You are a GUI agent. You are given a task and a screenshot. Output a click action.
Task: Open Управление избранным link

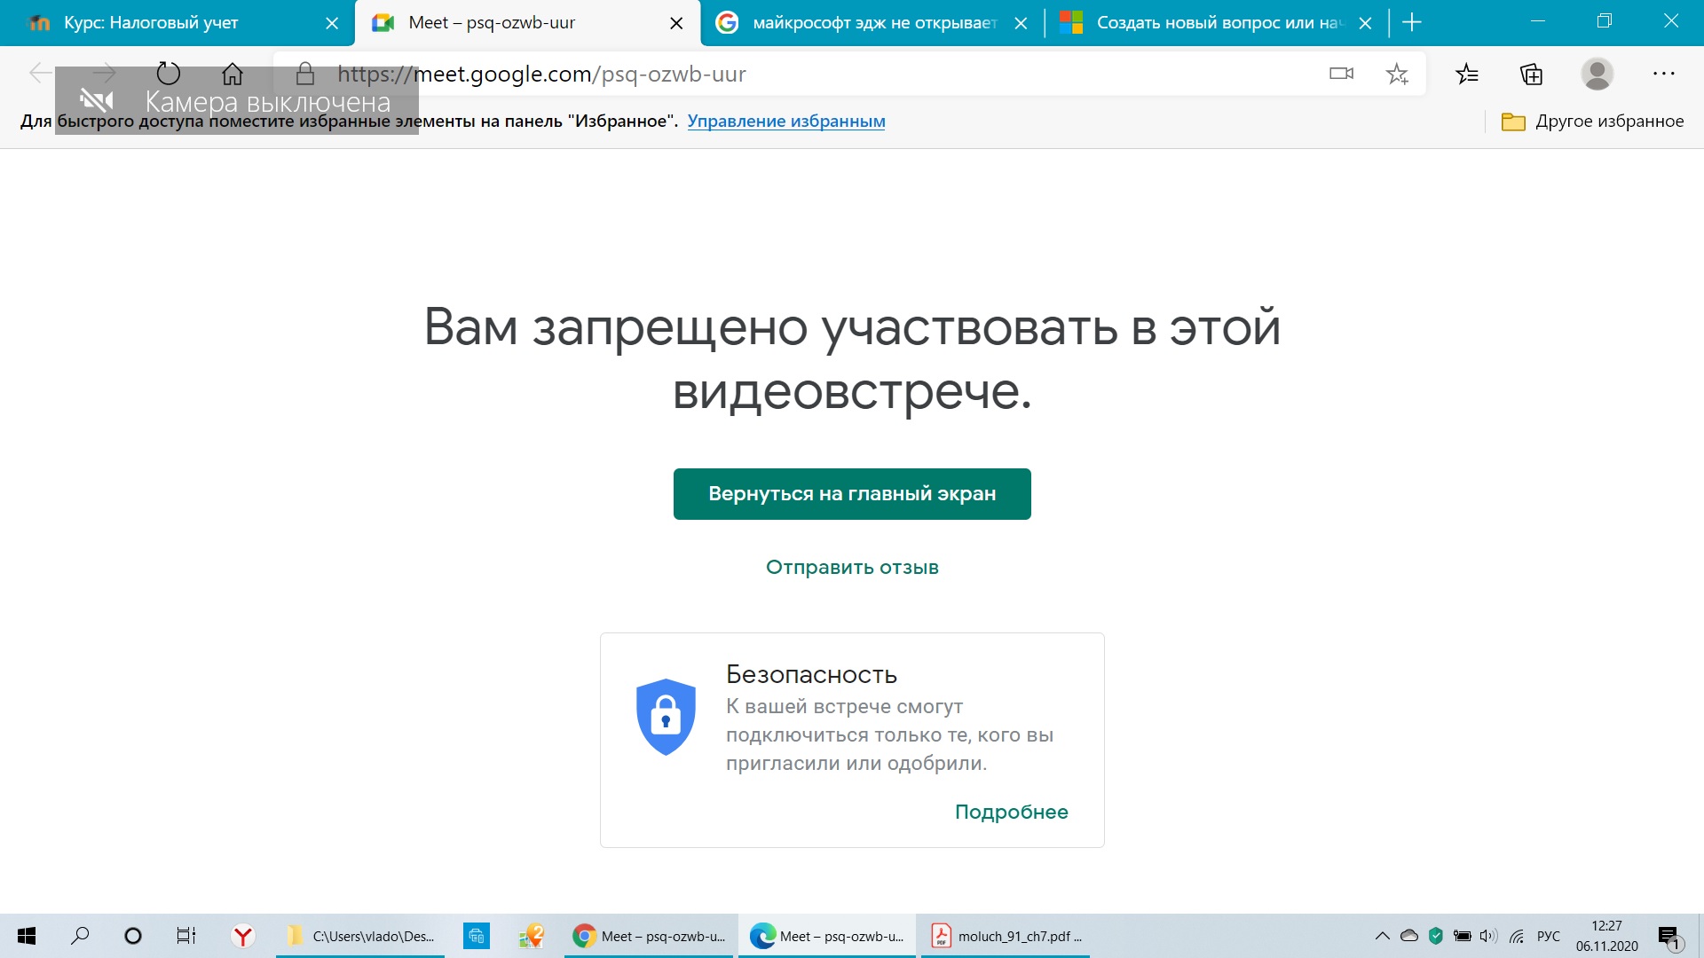coord(786,122)
